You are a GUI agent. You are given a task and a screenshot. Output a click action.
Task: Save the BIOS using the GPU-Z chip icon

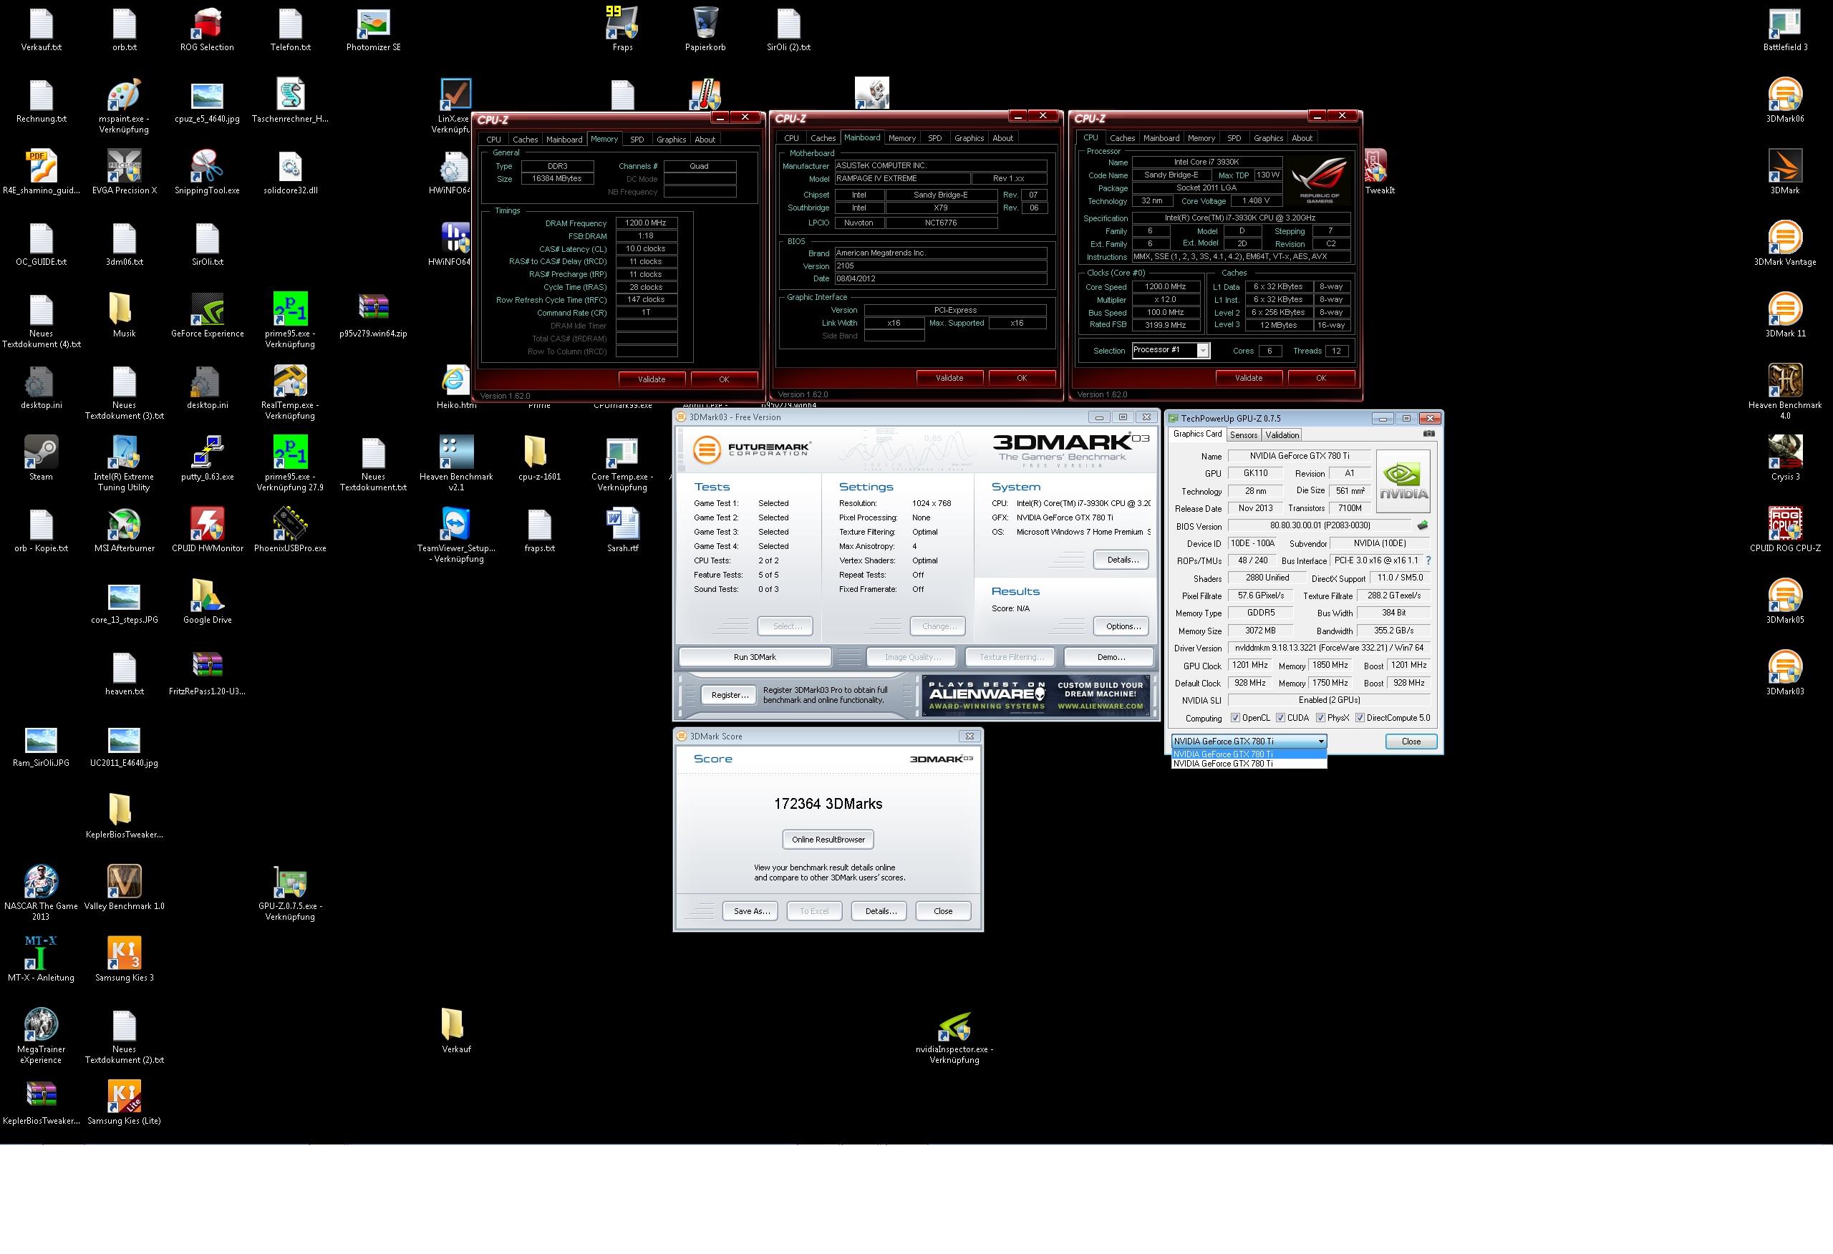pos(1422,525)
